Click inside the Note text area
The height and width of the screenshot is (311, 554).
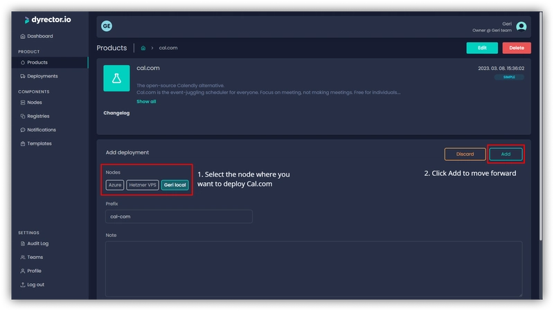coord(314,269)
